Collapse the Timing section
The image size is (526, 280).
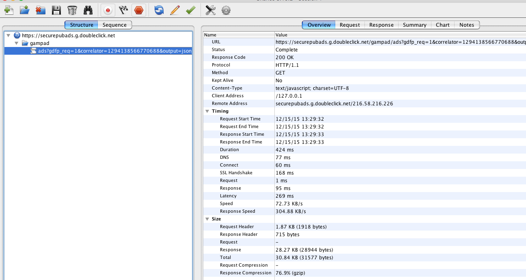(x=207, y=111)
